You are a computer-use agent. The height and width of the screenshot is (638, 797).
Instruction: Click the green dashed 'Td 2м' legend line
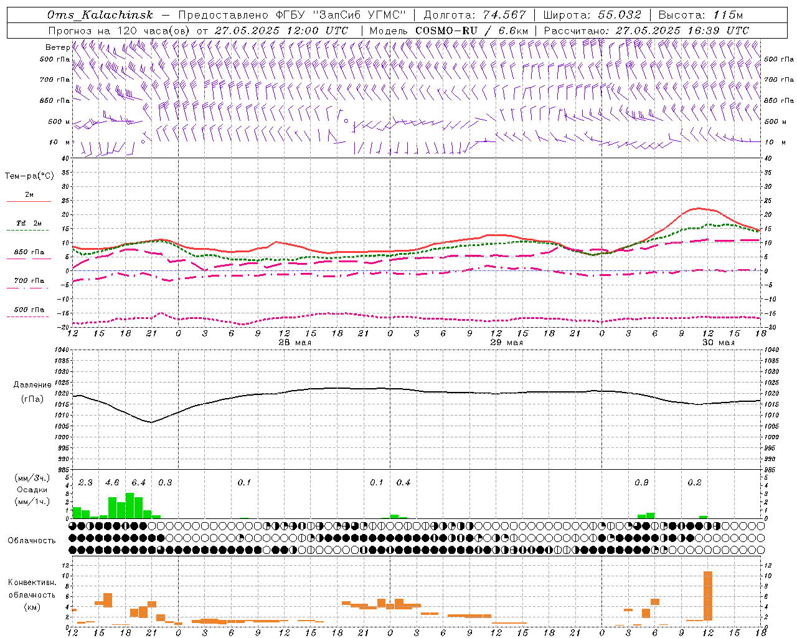(27, 231)
